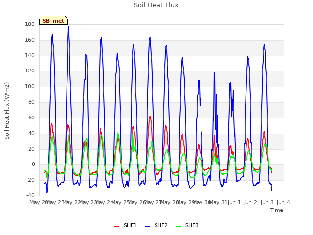
Task: Toggle SHF3 series in the legend
Action: pyautogui.click(x=187, y=225)
